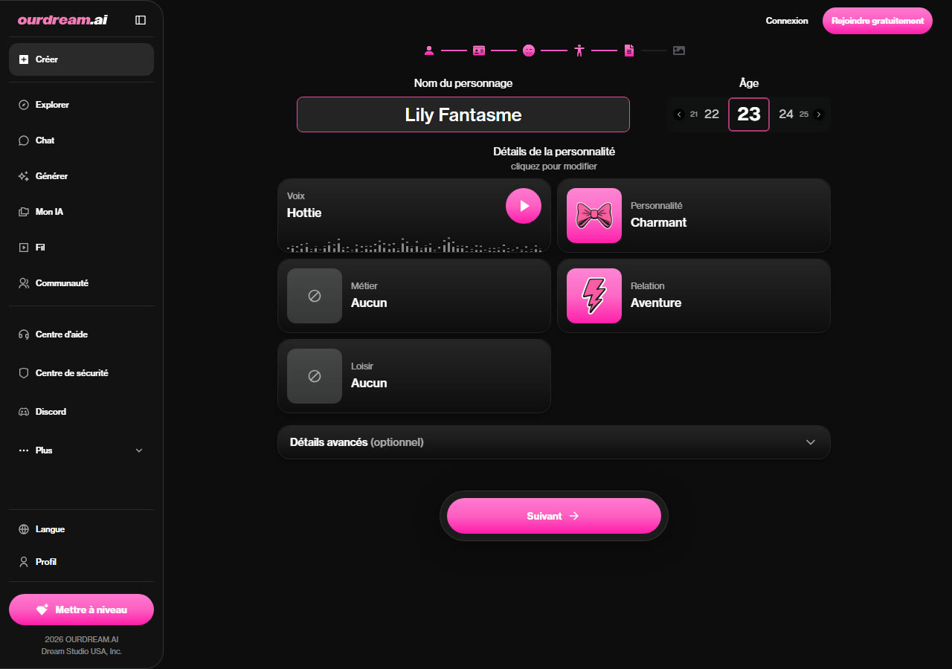
Task: Open Profil in the sidebar
Action: (81, 562)
